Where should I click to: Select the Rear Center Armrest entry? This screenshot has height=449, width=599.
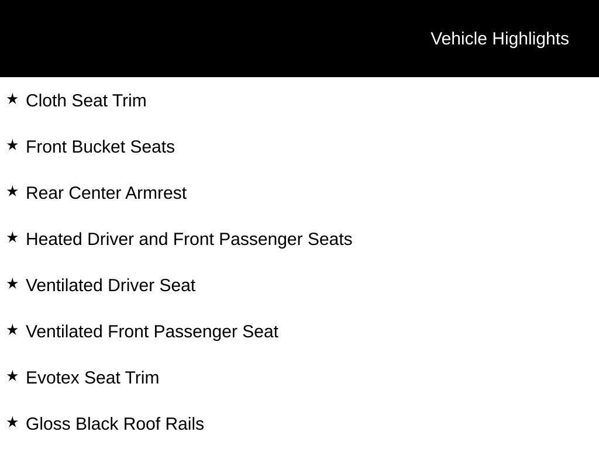pos(106,193)
